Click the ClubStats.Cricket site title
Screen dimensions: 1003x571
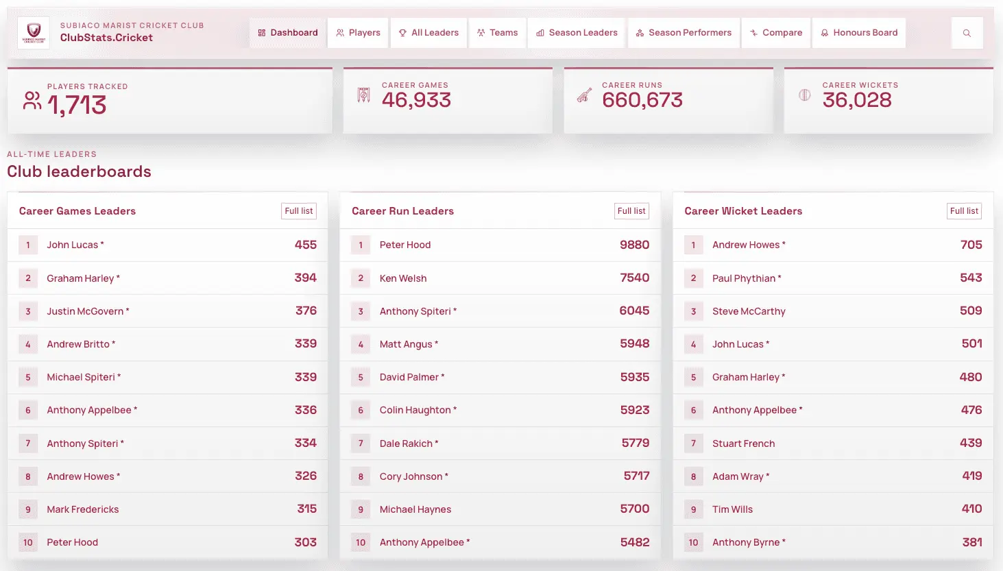point(106,38)
